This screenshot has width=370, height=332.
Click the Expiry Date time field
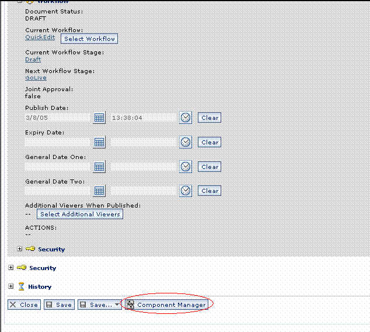pos(145,142)
